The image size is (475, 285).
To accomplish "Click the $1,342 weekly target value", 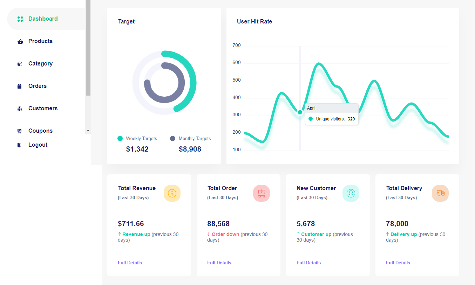I will [137, 149].
